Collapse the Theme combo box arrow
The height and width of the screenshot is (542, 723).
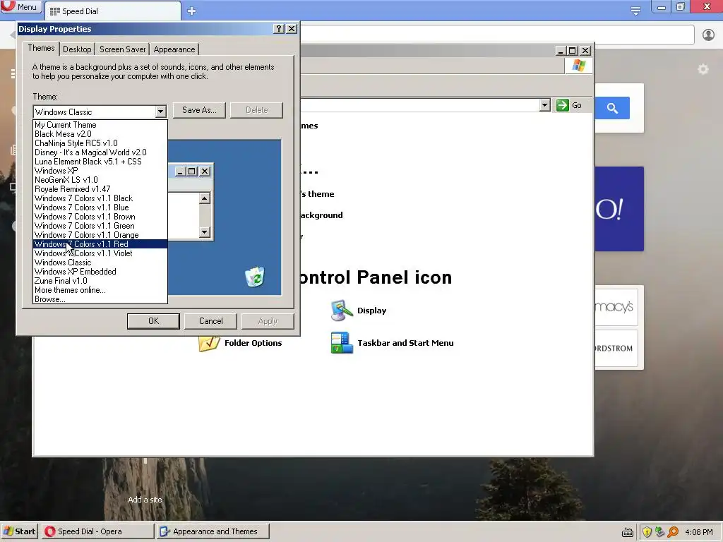click(160, 112)
